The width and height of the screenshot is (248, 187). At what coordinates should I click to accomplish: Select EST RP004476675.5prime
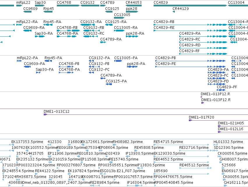(x=154, y=180)
